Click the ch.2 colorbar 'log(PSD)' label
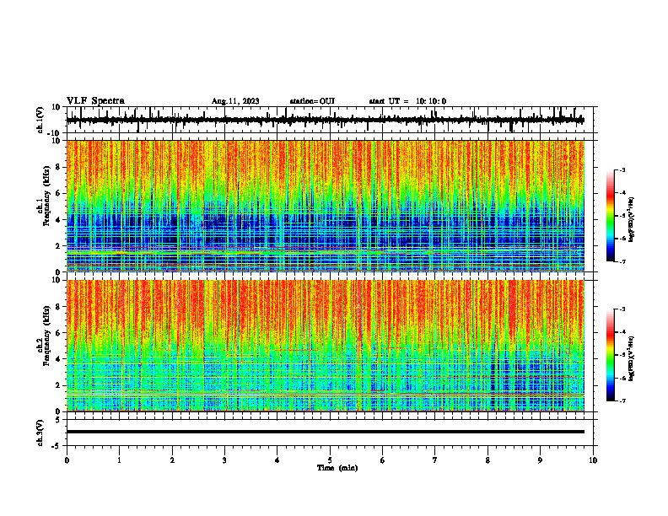This screenshot has height=516, width=668. click(632, 358)
